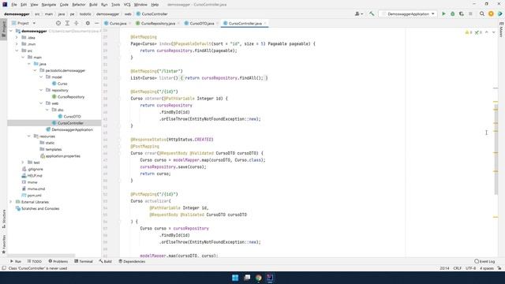Open the Run tool window

(16, 261)
